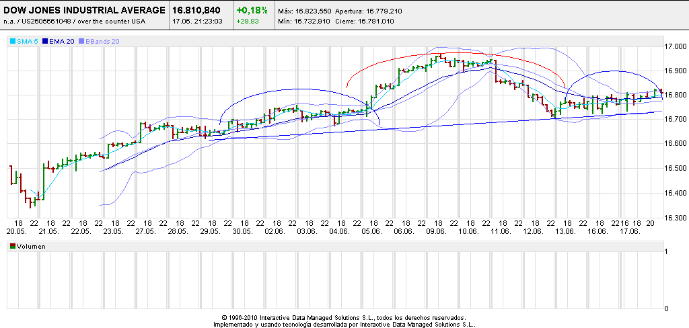Click the 16.600 price axis label
Screen dimensions: 689x328
tap(676, 144)
